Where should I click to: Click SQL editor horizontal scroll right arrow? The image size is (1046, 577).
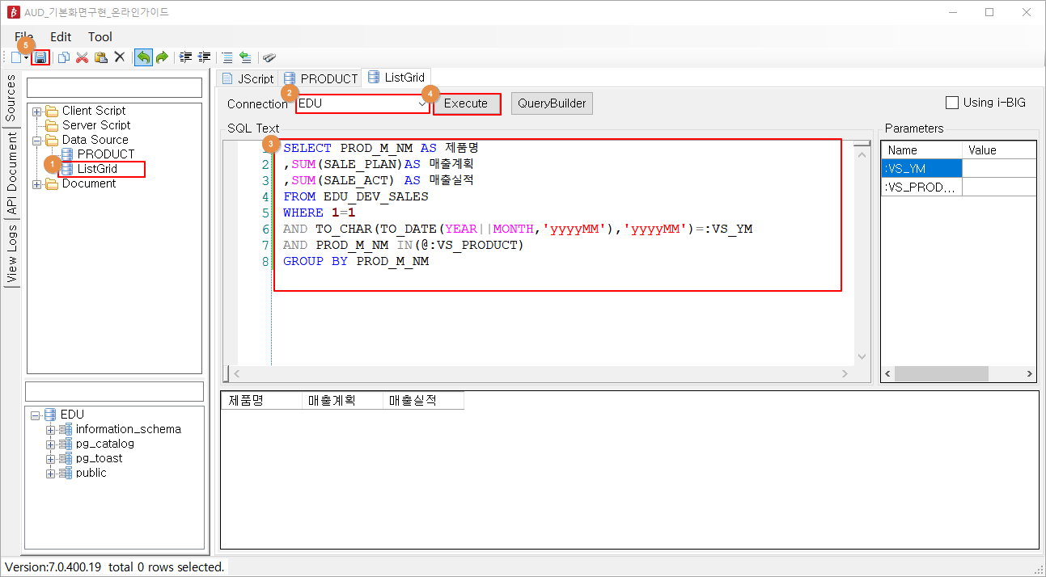[845, 373]
